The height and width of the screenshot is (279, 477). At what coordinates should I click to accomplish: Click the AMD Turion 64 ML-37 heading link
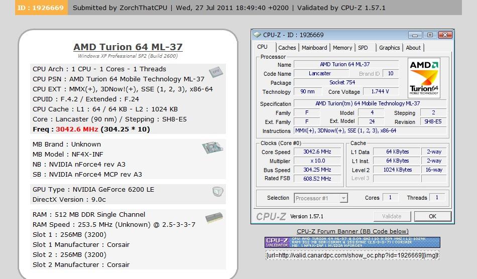coord(128,47)
